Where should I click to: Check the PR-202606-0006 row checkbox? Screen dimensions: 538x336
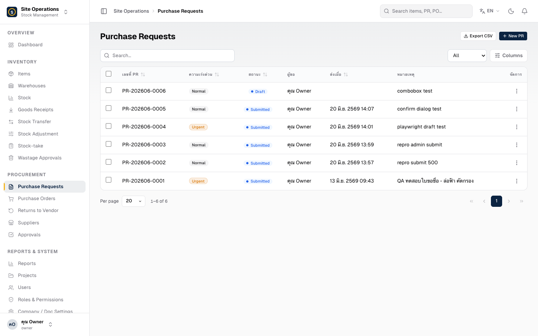click(x=109, y=90)
